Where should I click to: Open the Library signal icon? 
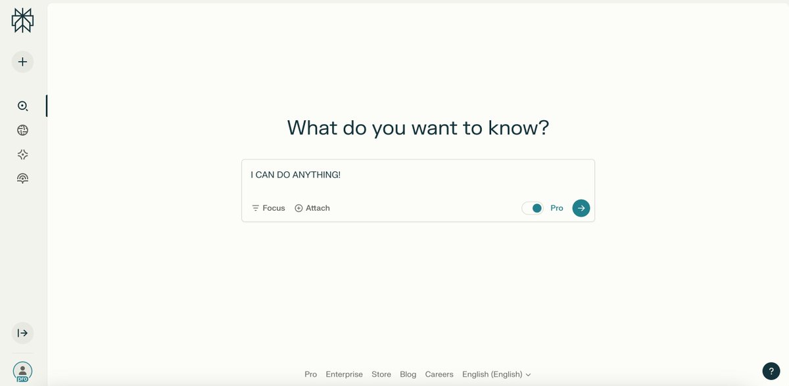pos(22,178)
